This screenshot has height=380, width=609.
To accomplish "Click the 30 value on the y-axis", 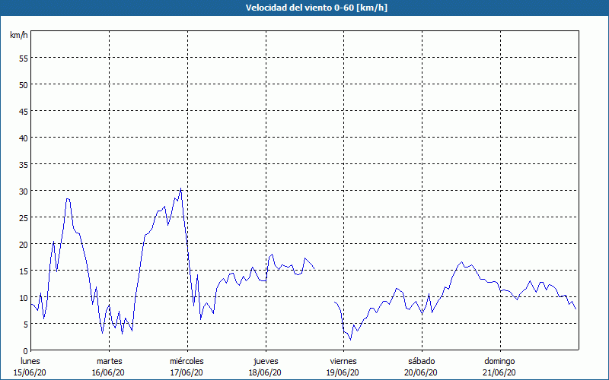I will (24, 192).
